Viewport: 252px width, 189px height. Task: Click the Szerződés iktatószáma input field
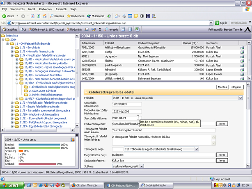(x=127, y=104)
